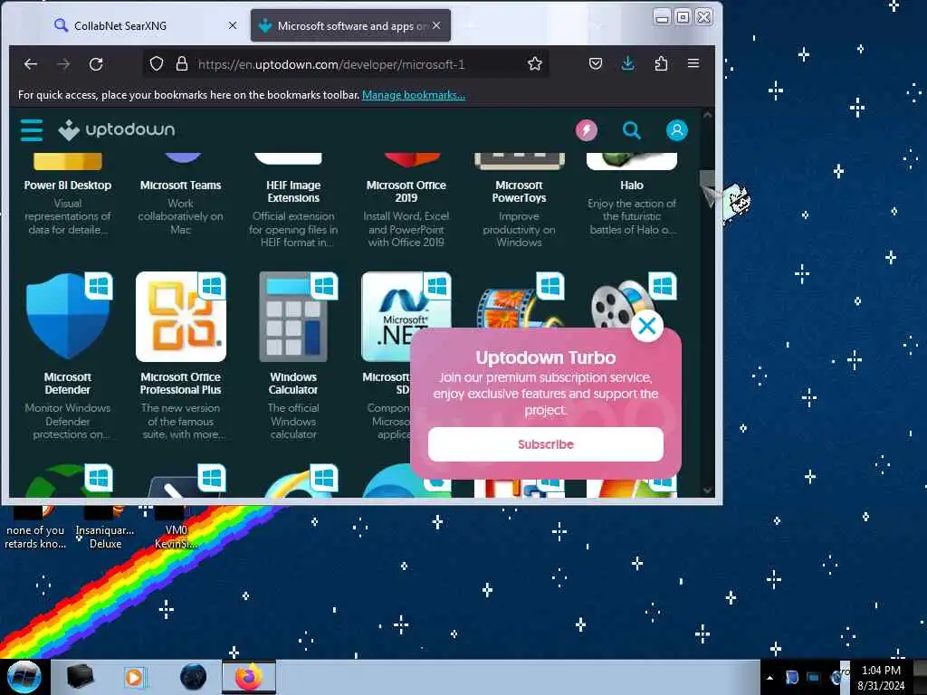Bookmark this page with the star
927x695 pixels.
(534, 64)
